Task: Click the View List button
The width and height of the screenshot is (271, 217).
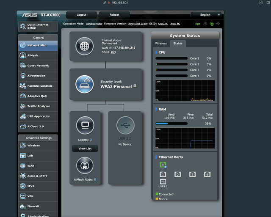Action: click(x=85, y=148)
